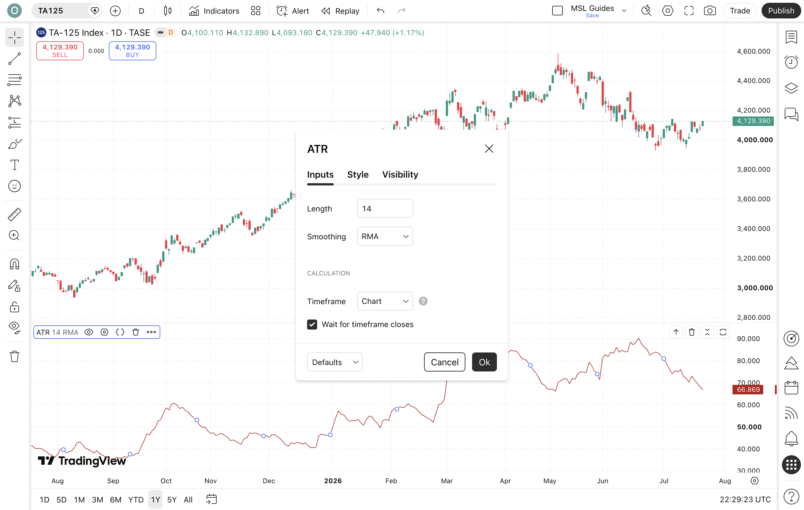Image resolution: width=804 pixels, height=510 pixels.
Task: Select the 1Y date range
Action: pyautogui.click(x=155, y=500)
